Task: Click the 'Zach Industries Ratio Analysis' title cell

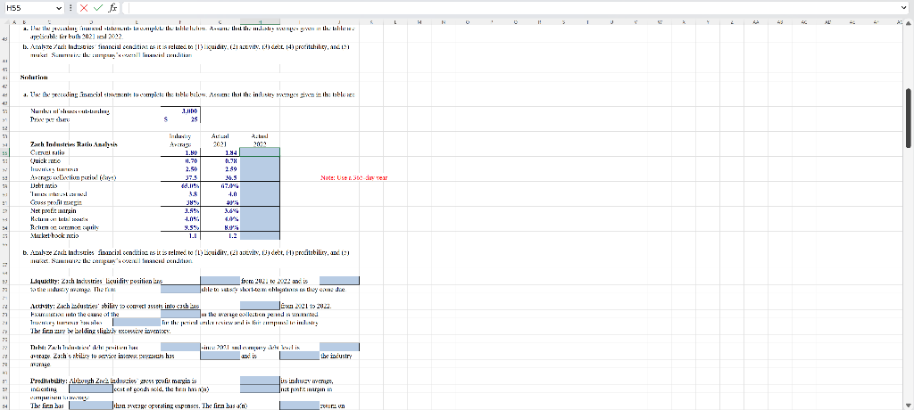Action: (x=73, y=143)
